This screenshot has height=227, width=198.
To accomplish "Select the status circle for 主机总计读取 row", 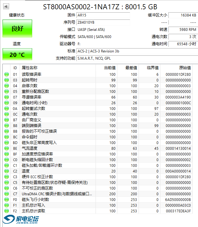I will click(x=7, y=211).
